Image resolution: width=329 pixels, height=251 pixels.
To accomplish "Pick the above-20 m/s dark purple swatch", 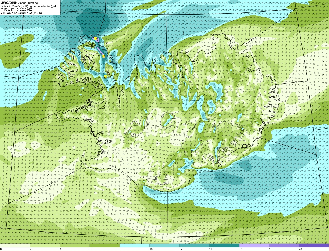I will [x=314, y=245].
